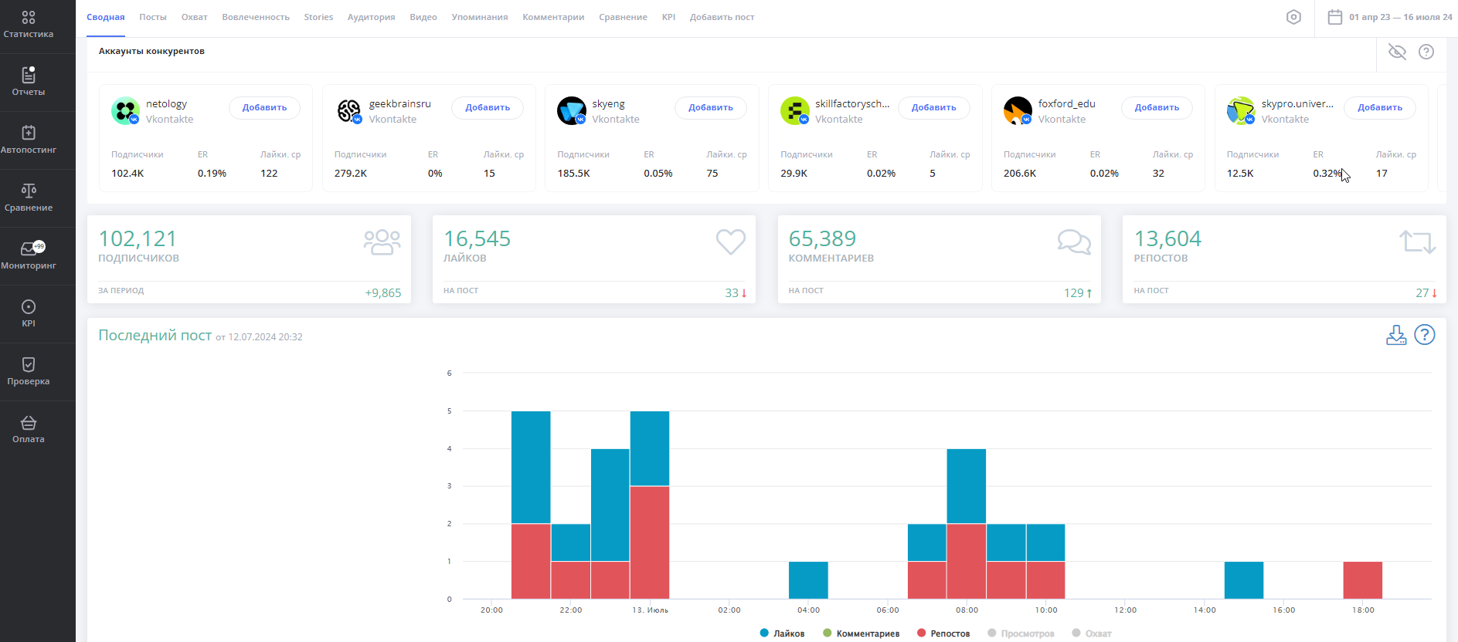Open the Оплата sidebar section

(x=29, y=430)
